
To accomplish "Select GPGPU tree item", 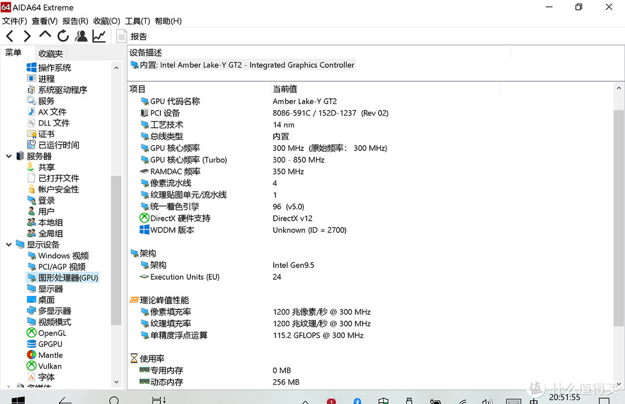I will point(44,344).
